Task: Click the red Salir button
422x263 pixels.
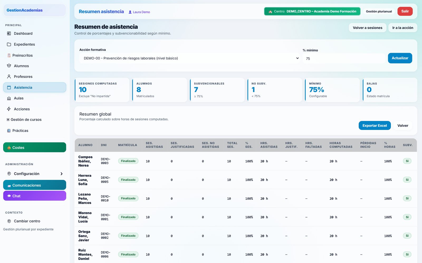Action: [x=405, y=11]
